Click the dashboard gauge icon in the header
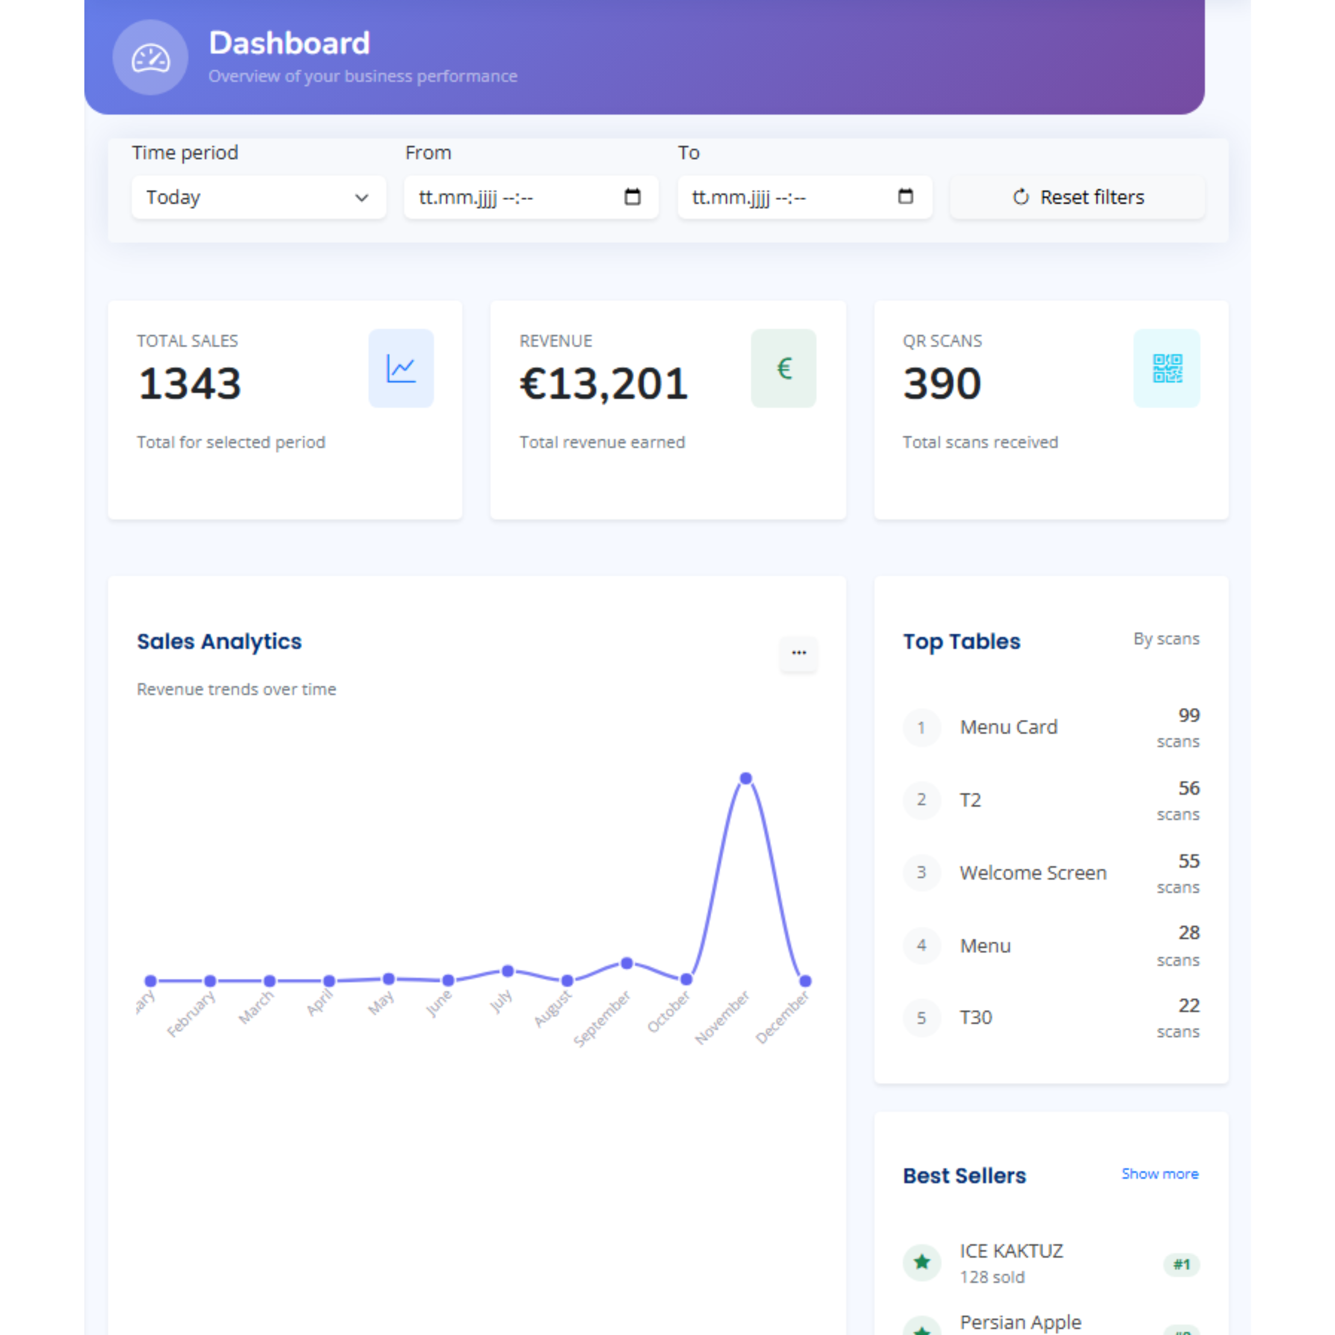 coord(150,58)
